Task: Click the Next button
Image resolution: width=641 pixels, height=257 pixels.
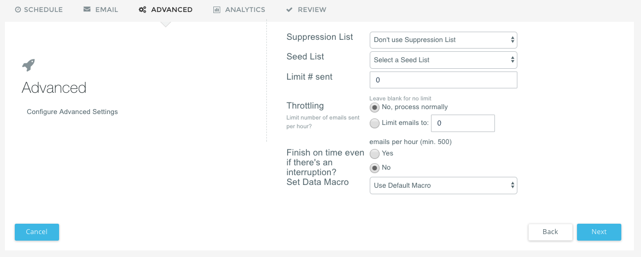Action: [599, 232]
